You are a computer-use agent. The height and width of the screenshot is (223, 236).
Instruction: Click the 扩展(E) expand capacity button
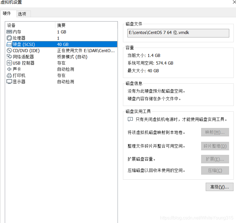[215, 159]
